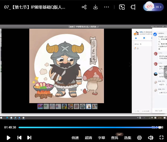Viewport: 167px width, 142px height.
Task: Skip to the previous video
Action: click(19, 137)
